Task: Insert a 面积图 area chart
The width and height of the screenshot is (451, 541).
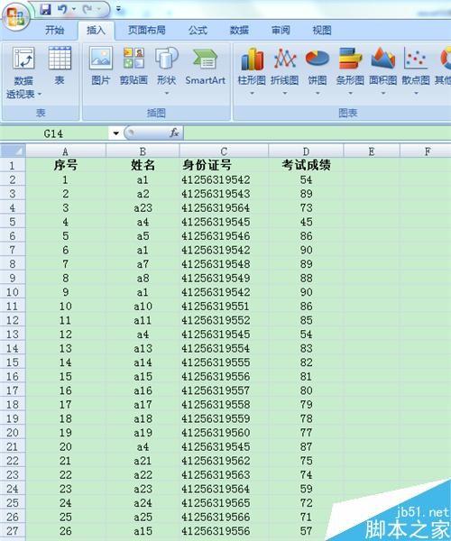Action: [x=382, y=66]
